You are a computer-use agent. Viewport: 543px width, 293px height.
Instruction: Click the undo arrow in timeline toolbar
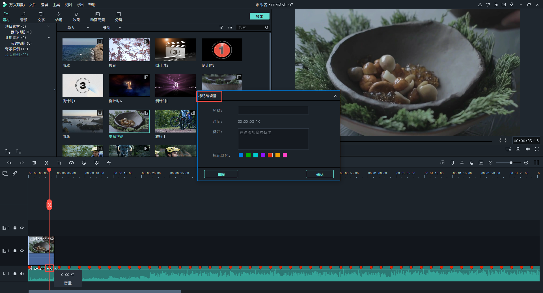coord(9,163)
